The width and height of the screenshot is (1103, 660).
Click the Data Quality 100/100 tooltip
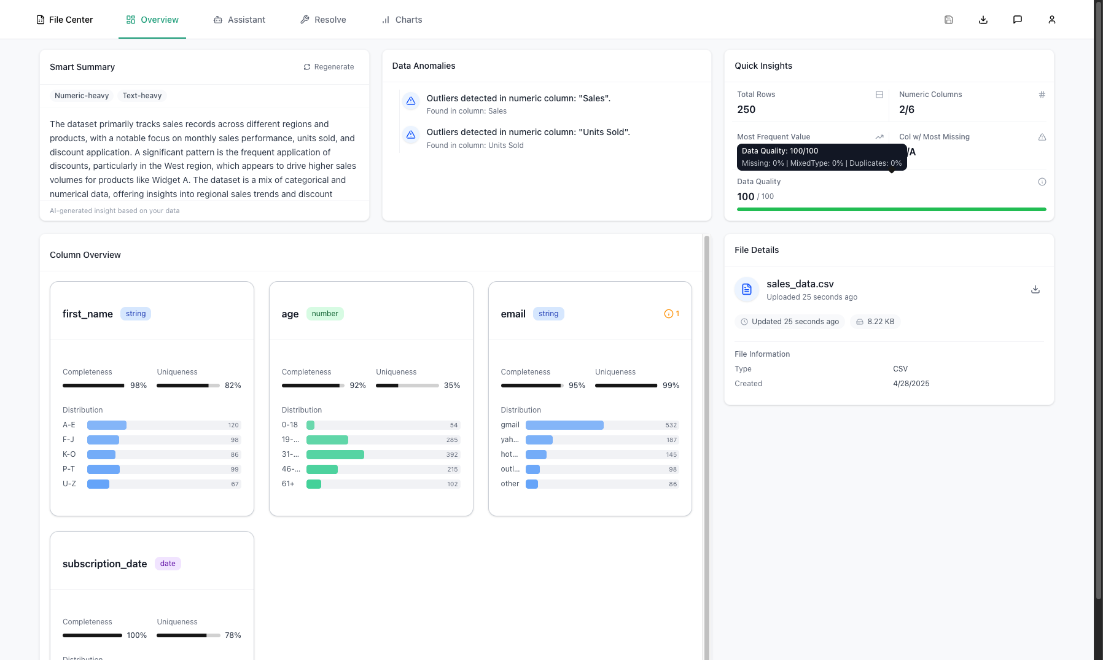(822, 157)
